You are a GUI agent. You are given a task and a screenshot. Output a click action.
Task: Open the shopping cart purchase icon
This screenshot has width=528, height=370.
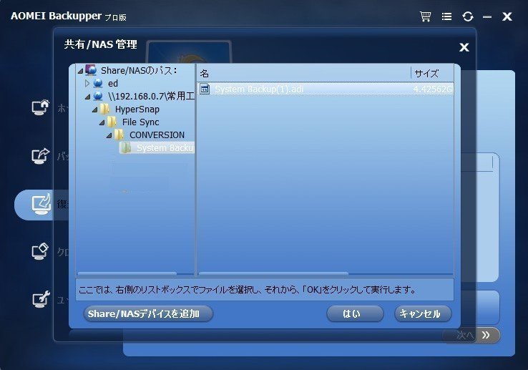pos(425,16)
